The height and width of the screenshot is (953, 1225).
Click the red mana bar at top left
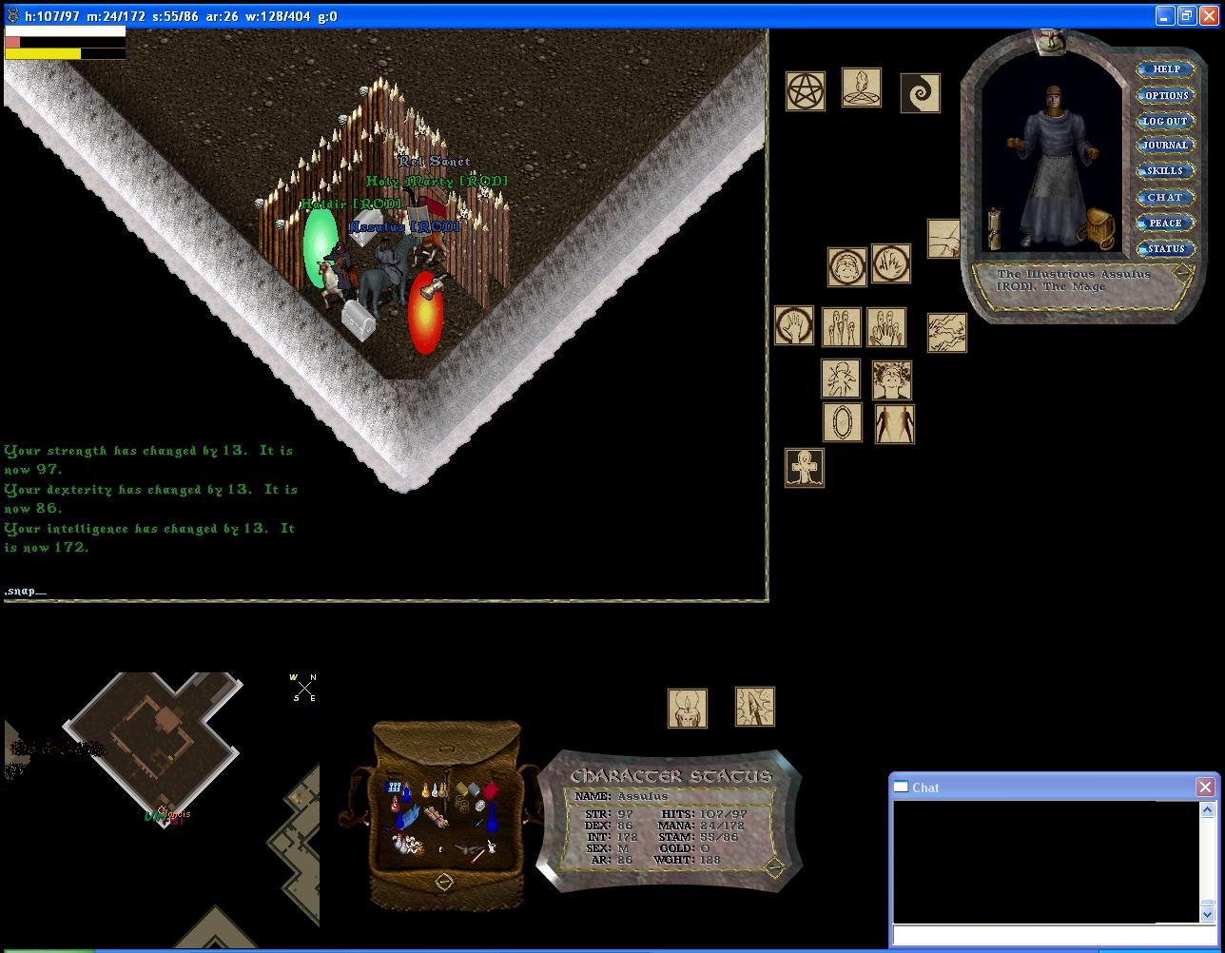pyautogui.click(x=66, y=43)
